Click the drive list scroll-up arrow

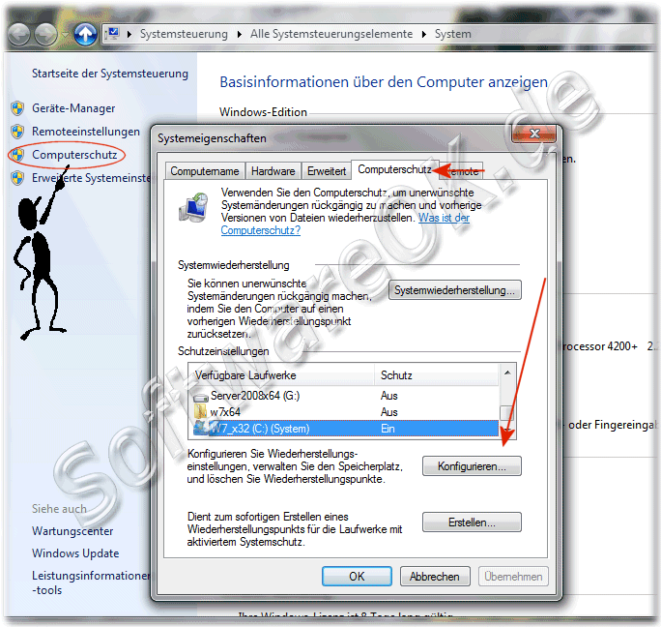(507, 373)
